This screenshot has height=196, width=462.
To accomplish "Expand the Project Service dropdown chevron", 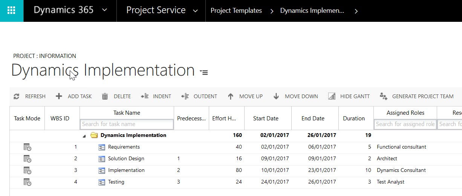I will (195, 11).
